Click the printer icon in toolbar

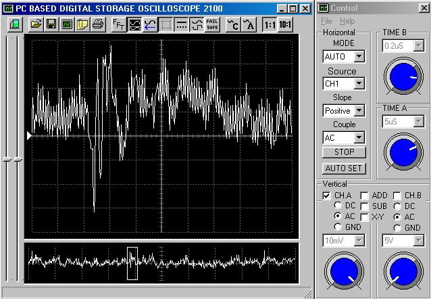(98, 24)
